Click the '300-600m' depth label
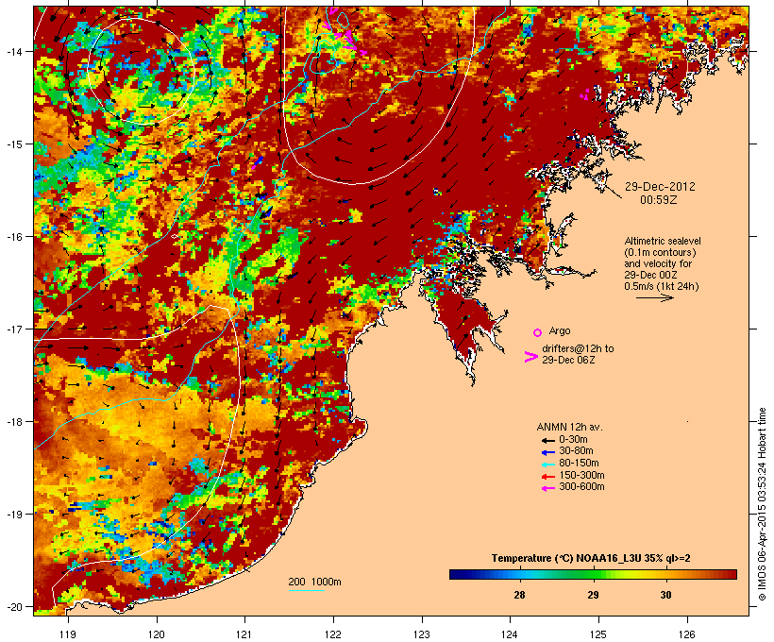This screenshot has height=642, width=774. [582, 487]
